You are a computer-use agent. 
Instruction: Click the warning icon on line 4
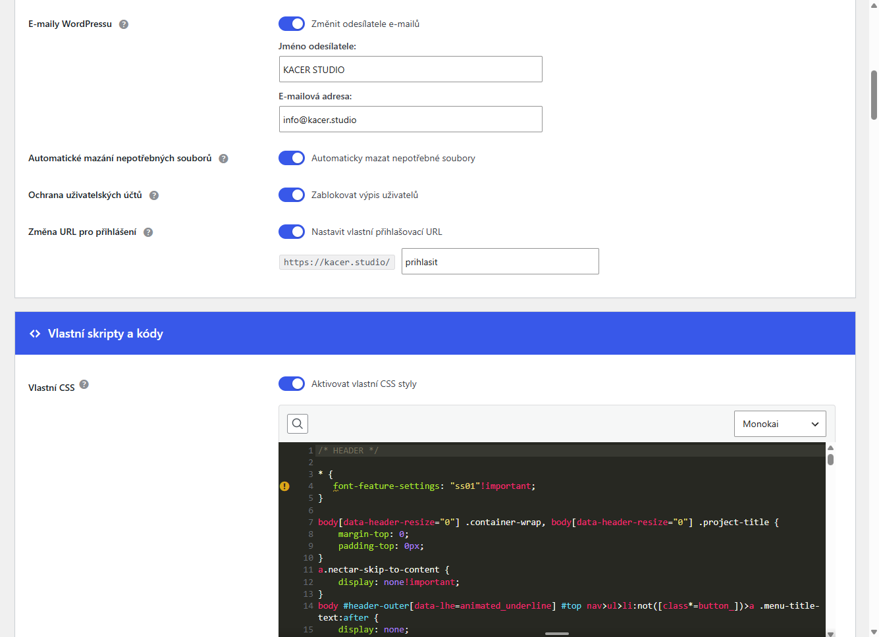[284, 486]
